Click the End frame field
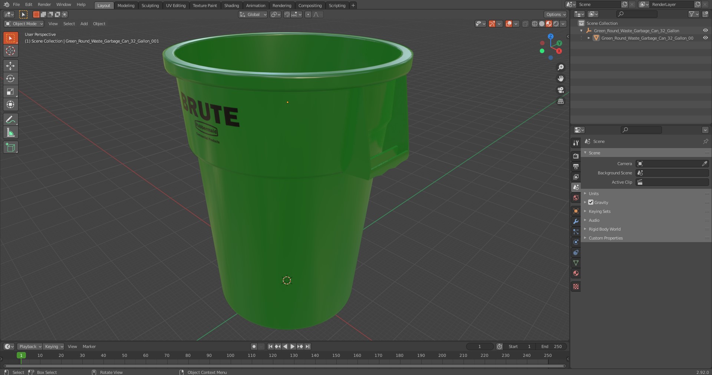 (x=551, y=346)
